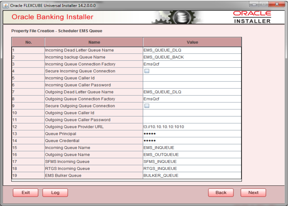Viewport: 288px width, 206px height.
Task: Click row number 12 cell
Action: click(x=28, y=127)
